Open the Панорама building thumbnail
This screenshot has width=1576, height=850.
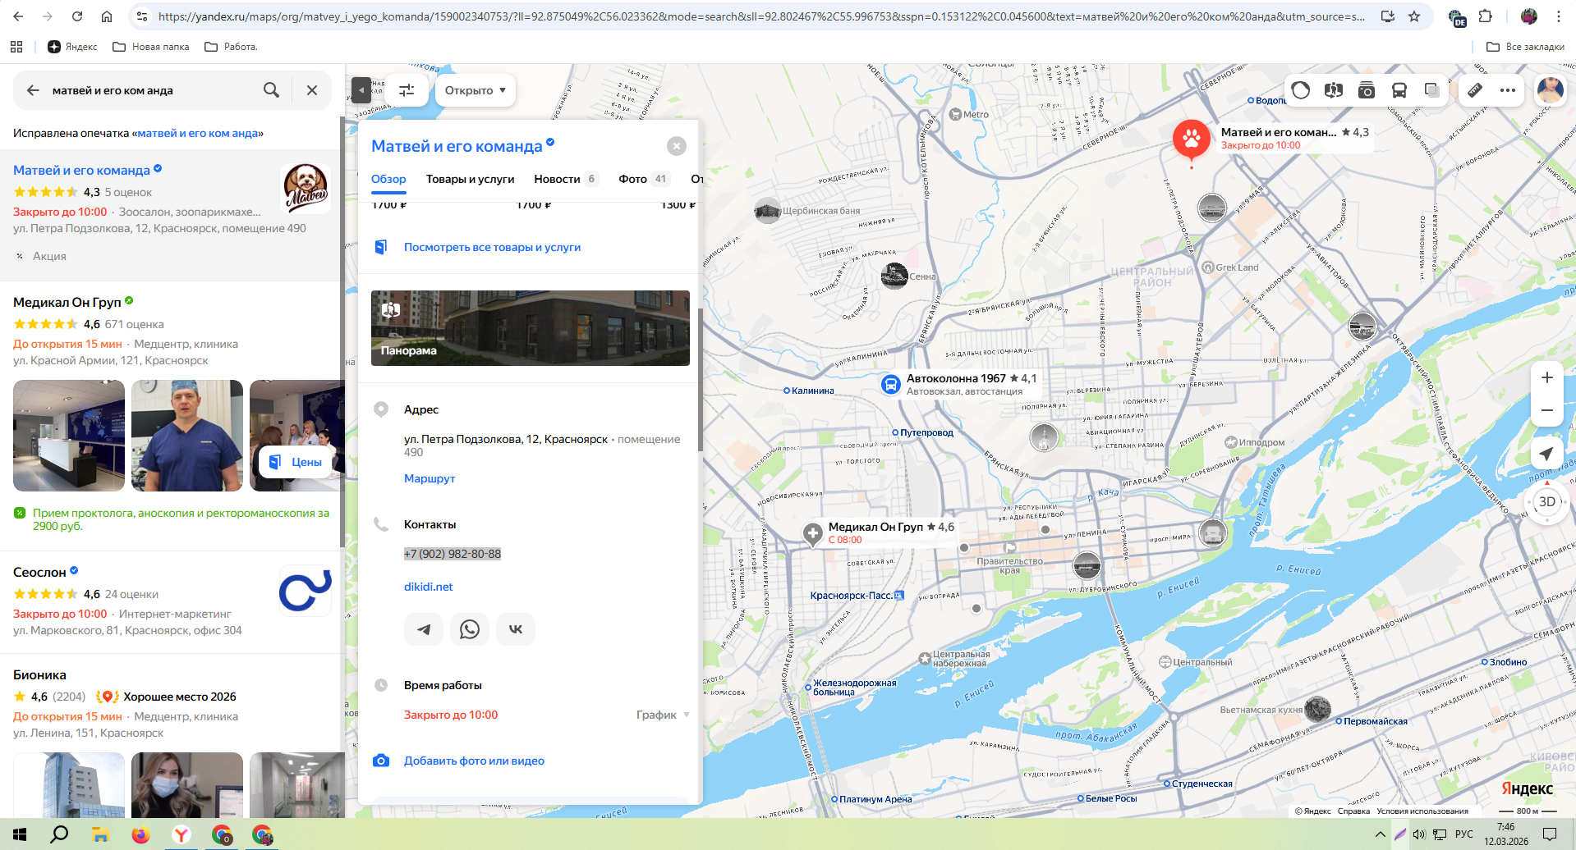530,328
